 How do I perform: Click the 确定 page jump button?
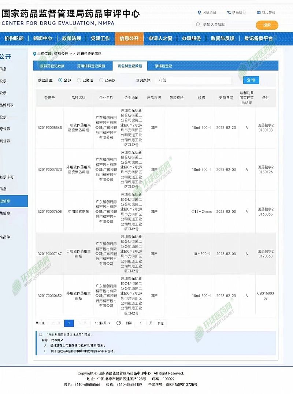point(160,323)
